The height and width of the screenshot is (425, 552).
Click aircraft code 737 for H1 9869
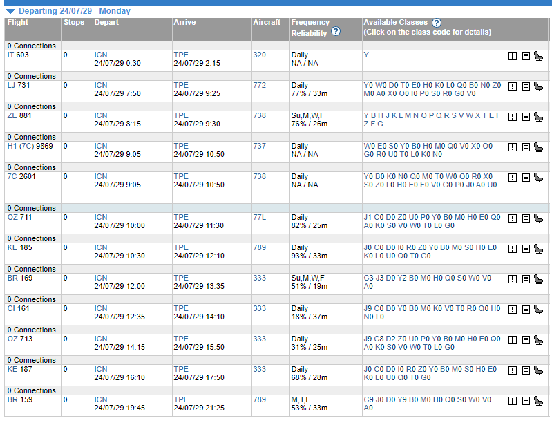click(260, 146)
